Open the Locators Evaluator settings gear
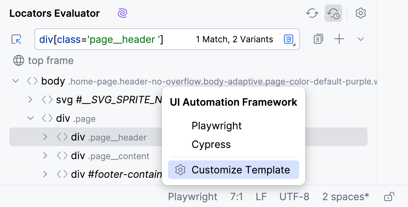Screen dimensions: 408x207 coord(360,13)
